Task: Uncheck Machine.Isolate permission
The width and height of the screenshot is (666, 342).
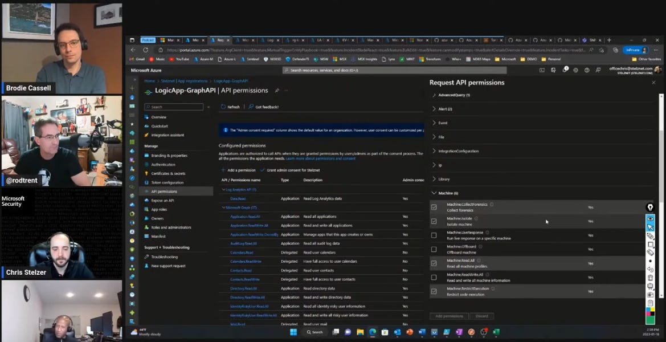Action: (434, 221)
